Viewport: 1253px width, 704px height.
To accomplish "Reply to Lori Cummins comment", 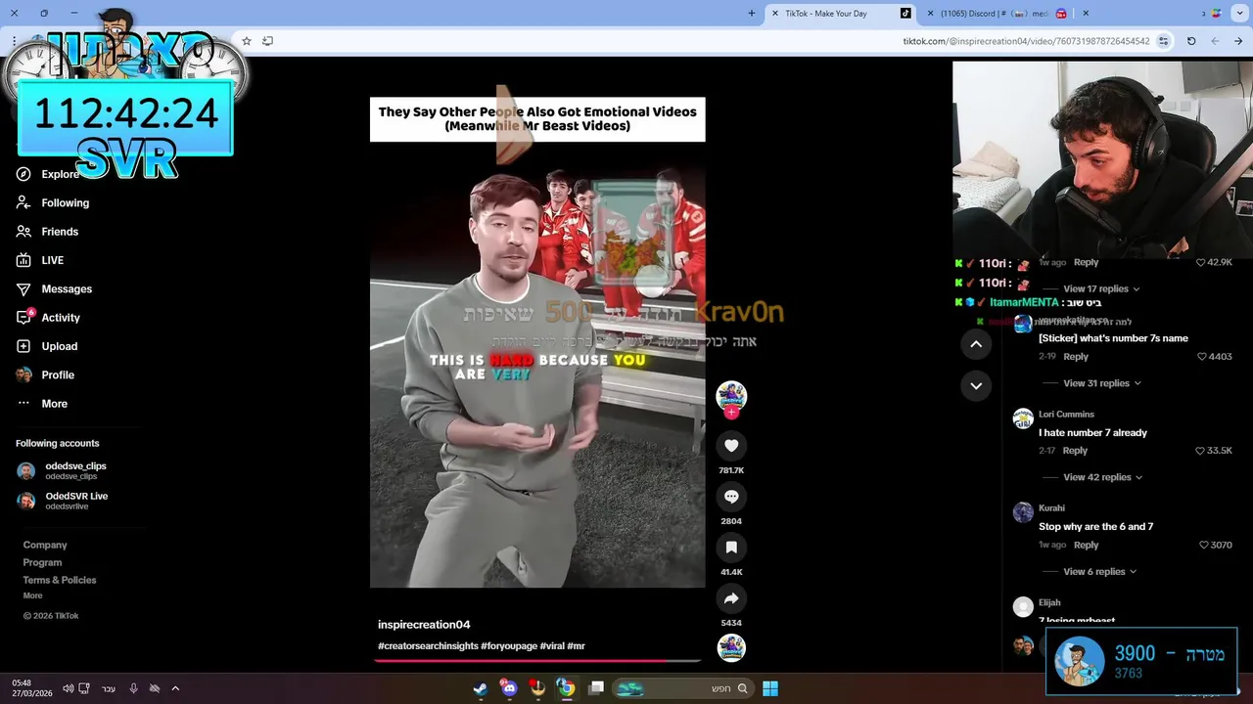I will click(x=1075, y=451).
